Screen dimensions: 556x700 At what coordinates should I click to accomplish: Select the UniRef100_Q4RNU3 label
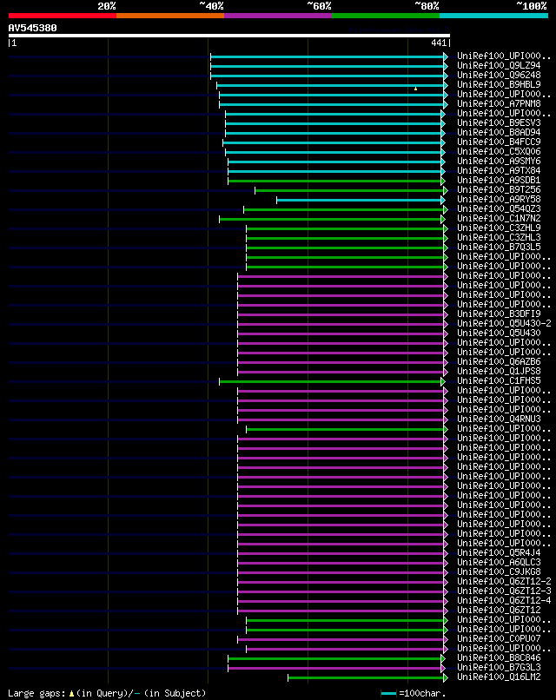499,419
